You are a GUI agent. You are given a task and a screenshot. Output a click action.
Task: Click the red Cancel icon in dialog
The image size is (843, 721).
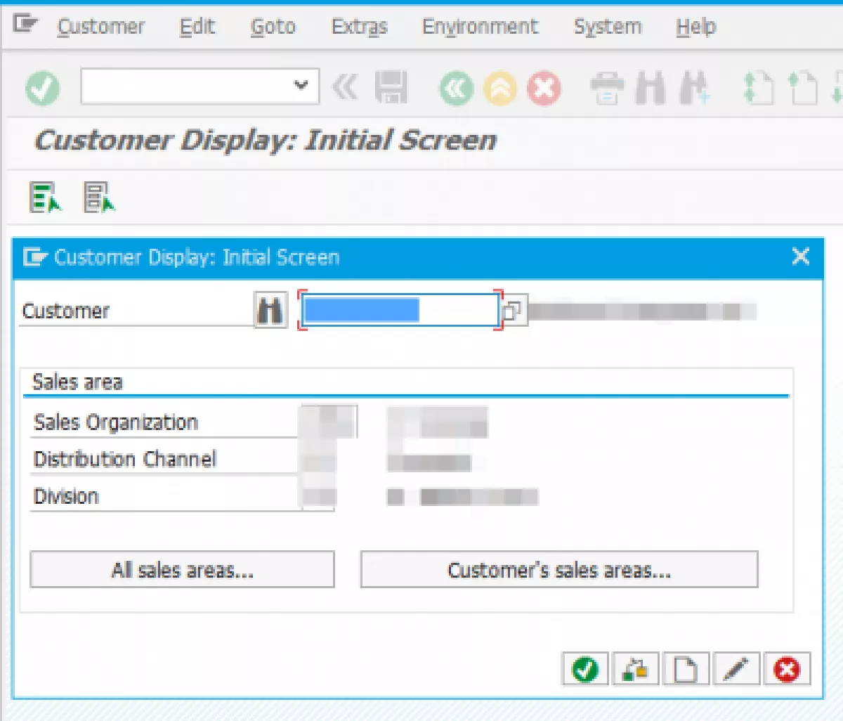point(787,668)
